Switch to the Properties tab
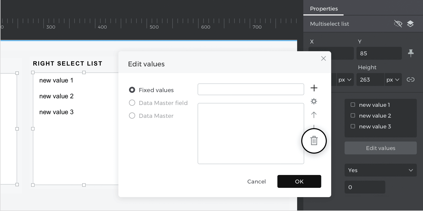Viewport: 423px width, 211px height. (x=324, y=9)
